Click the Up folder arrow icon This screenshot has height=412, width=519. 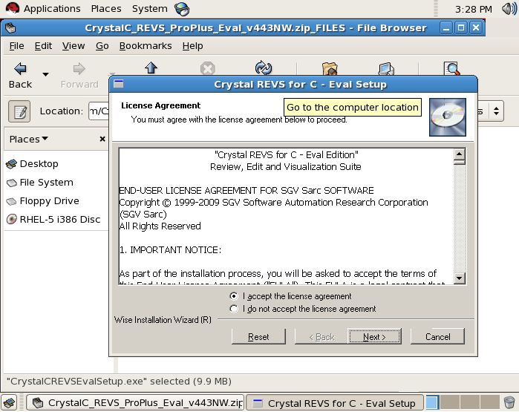(x=151, y=68)
